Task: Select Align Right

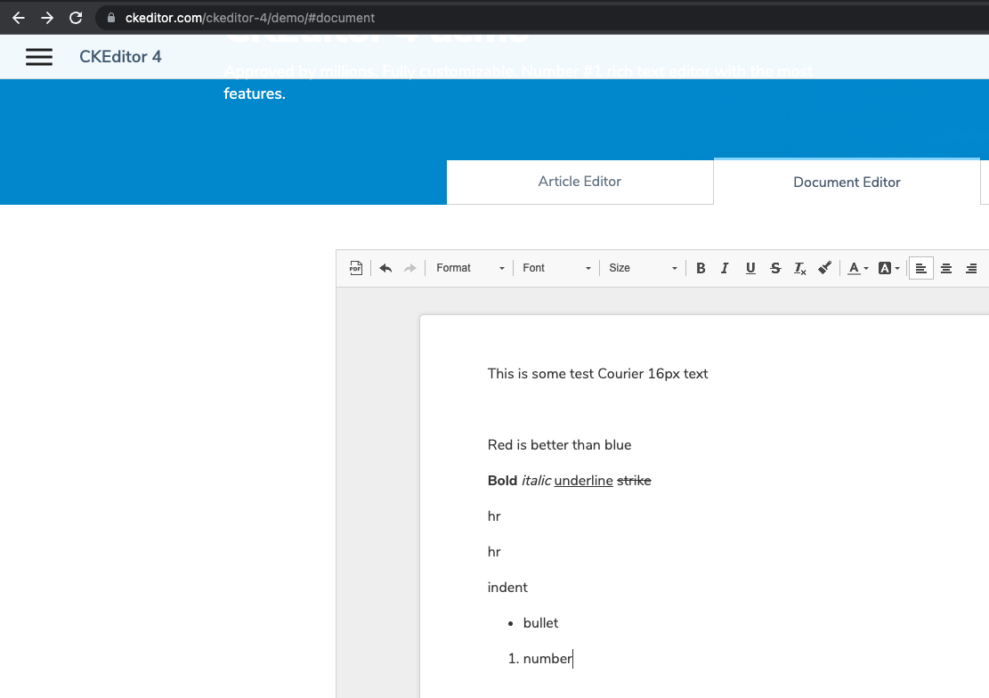Action: 971,268
